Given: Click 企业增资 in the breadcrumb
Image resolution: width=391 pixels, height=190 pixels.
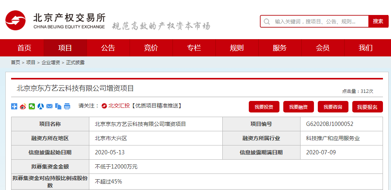Looking at the screenshot, I should pos(51,63).
